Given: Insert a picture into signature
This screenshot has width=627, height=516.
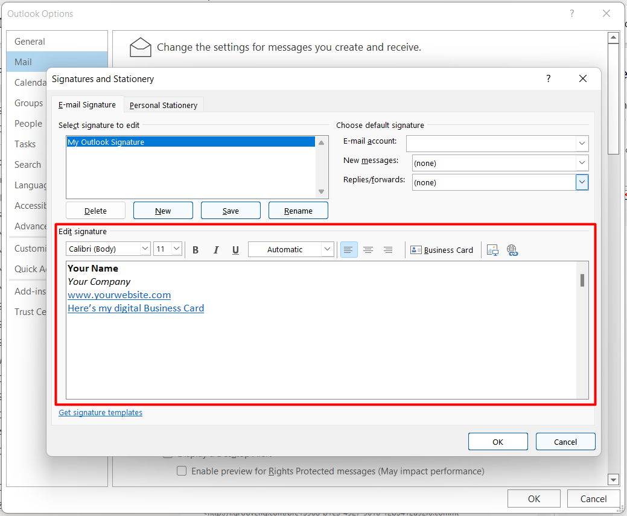Looking at the screenshot, I should pos(492,250).
